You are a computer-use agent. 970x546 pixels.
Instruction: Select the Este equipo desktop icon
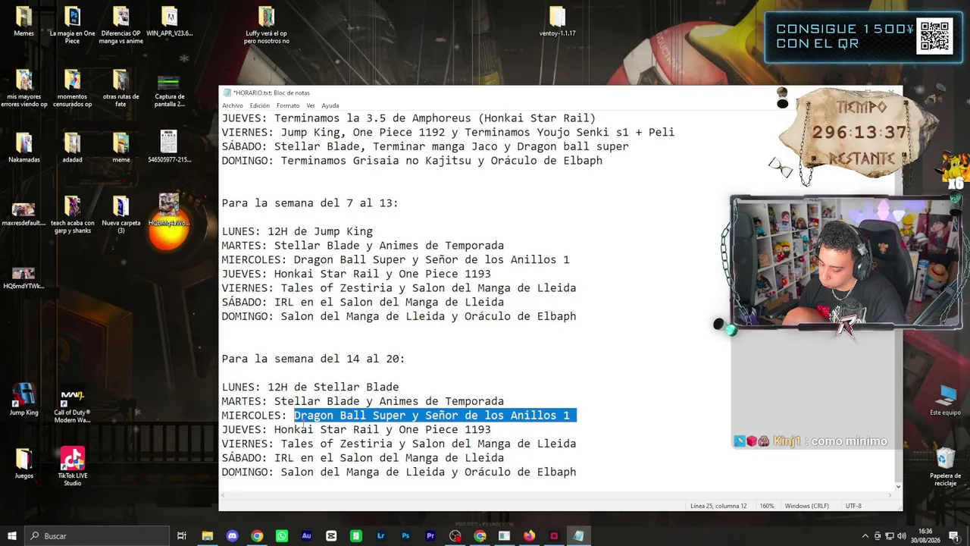coord(945,400)
